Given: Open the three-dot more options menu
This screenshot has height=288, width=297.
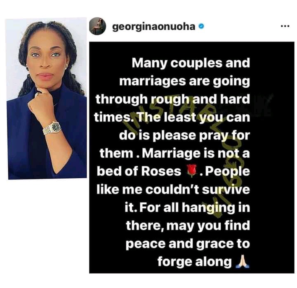Looking at the screenshot, I should (285, 26).
